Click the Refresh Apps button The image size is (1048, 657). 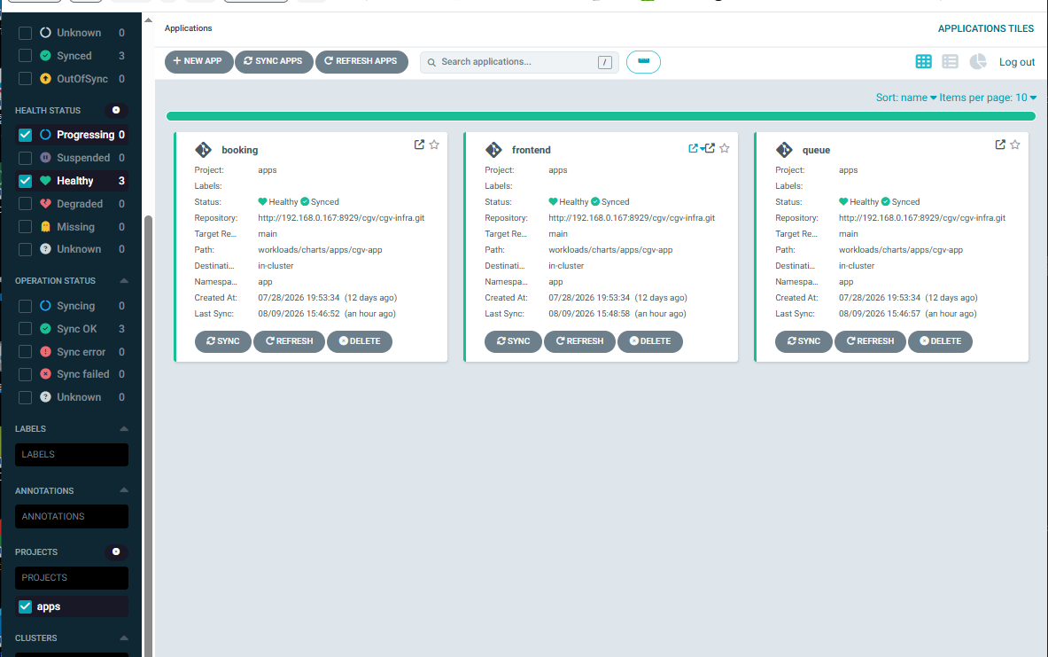point(361,61)
